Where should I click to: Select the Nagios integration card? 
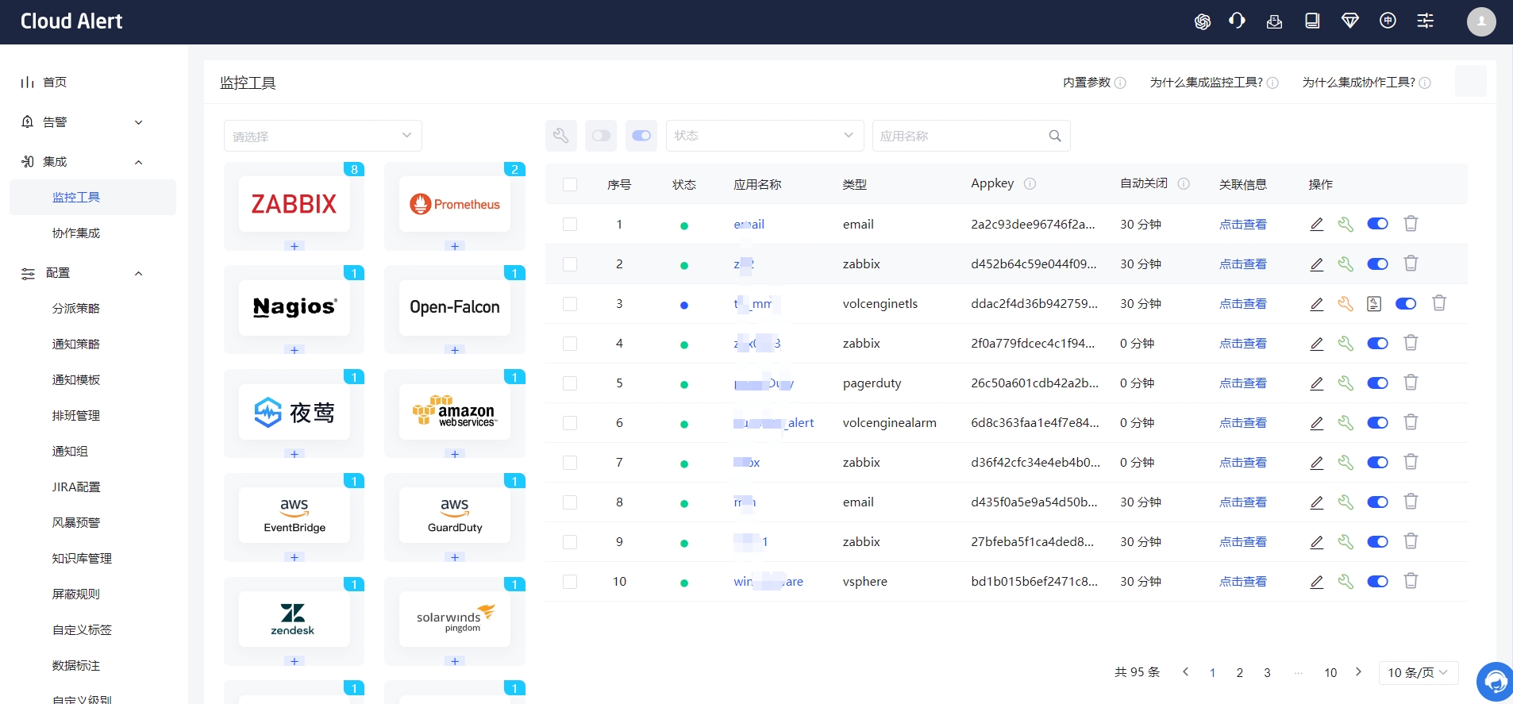(295, 307)
